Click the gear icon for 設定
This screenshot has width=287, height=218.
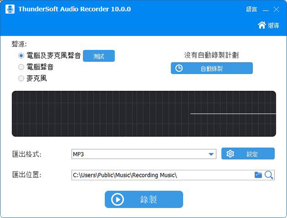(x=230, y=154)
